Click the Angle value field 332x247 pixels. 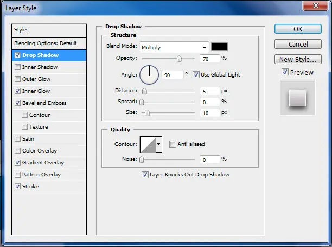173,75
